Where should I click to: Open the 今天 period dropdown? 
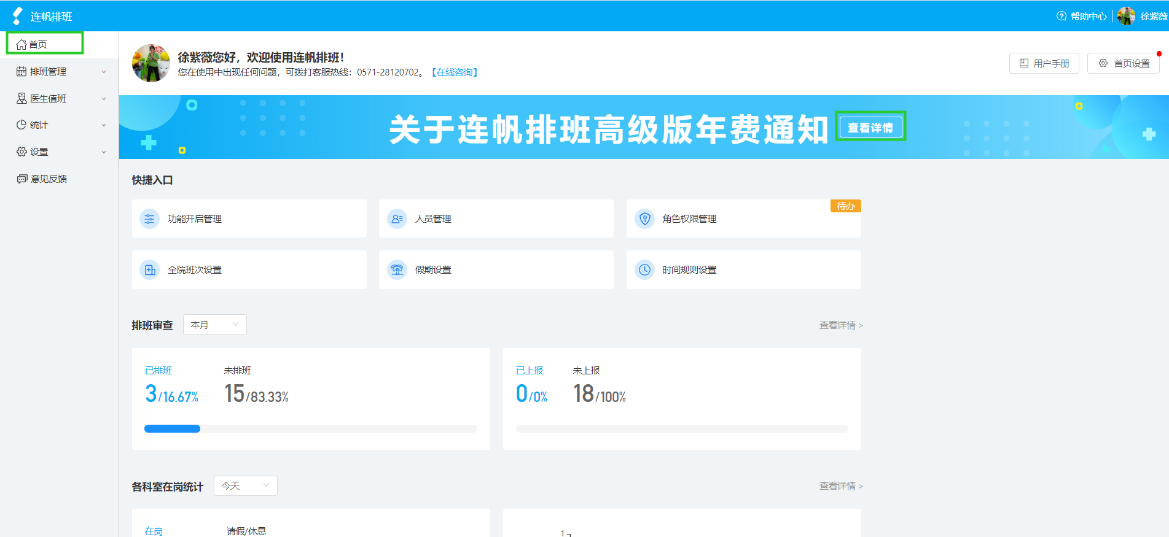tap(246, 485)
